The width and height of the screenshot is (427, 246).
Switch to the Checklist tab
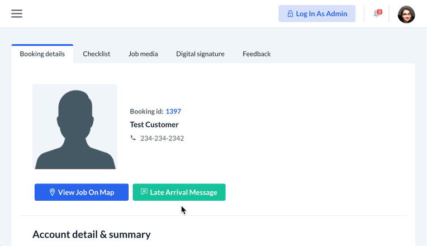click(x=96, y=54)
